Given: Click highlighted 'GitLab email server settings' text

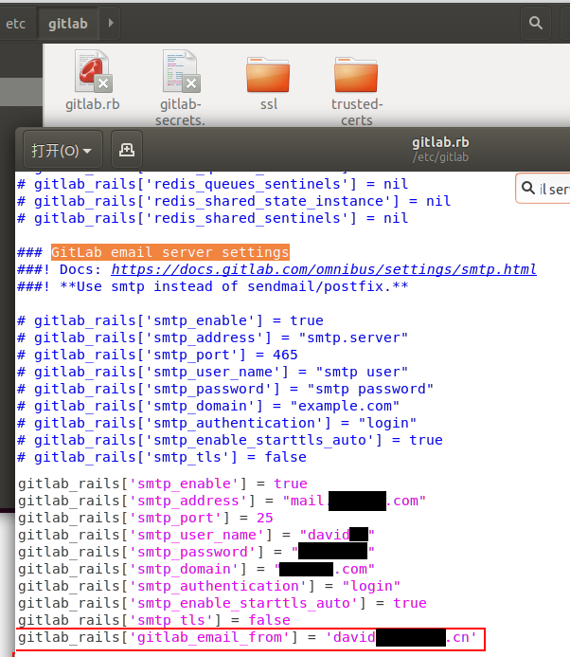Looking at the screenshot, I should coord(169,252).
